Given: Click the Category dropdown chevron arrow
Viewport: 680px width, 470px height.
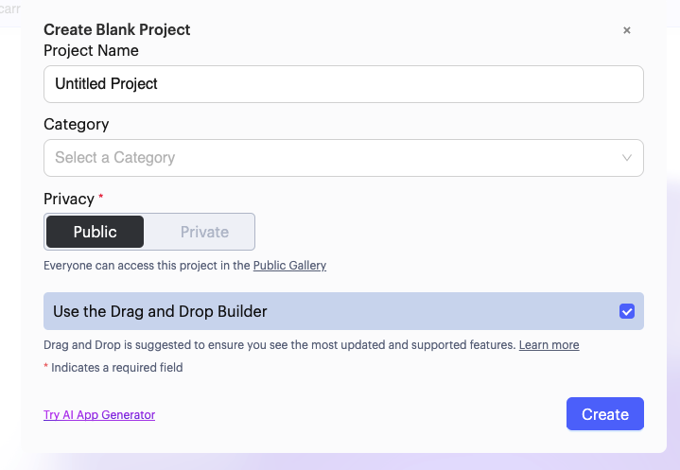Looking at the screenshot, I should point(627,158).
